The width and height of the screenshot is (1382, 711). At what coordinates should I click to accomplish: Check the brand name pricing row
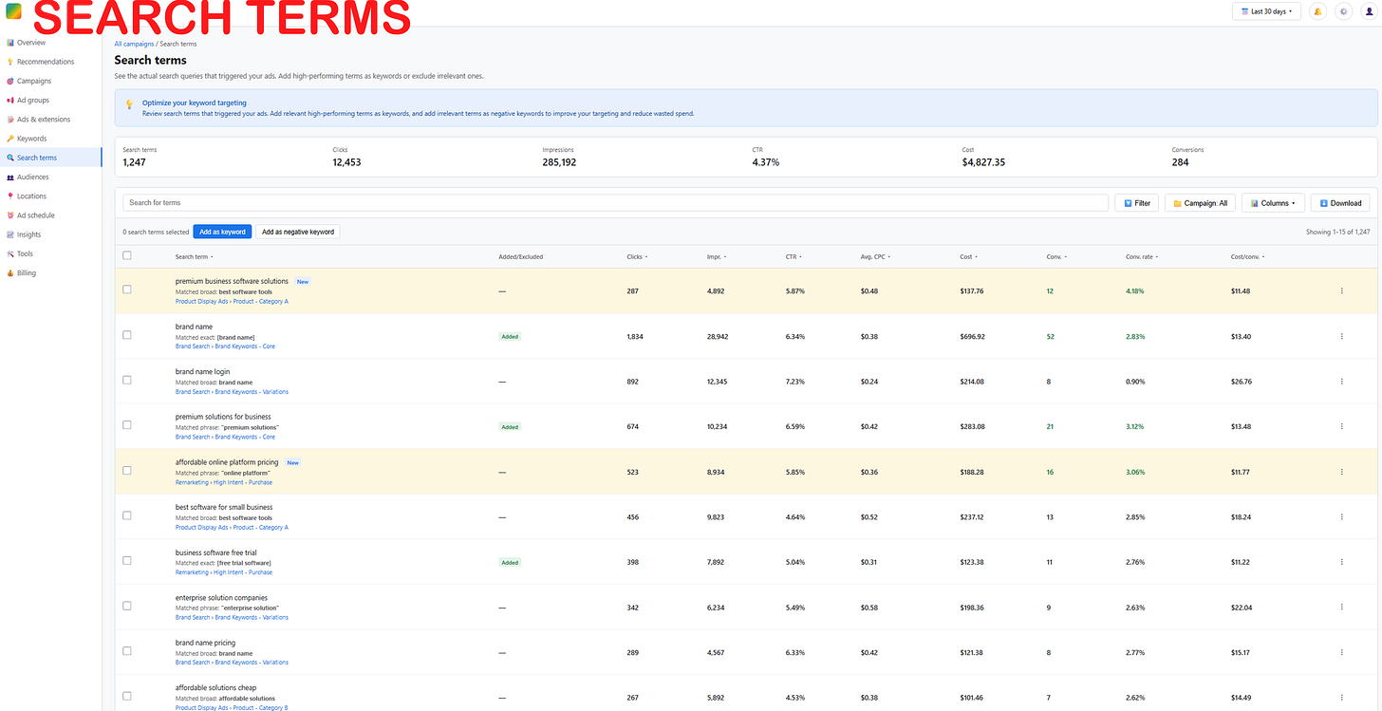tap(127, 650)
